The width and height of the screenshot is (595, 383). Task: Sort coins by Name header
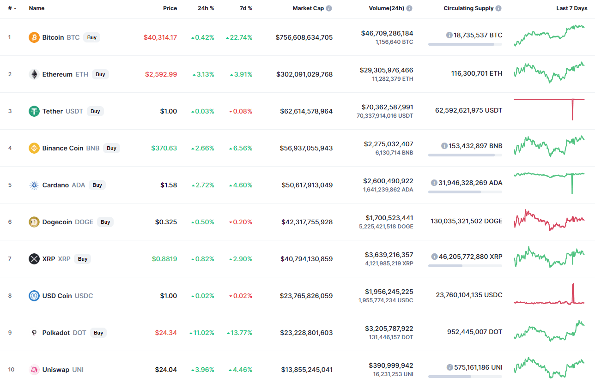point(36,8)
